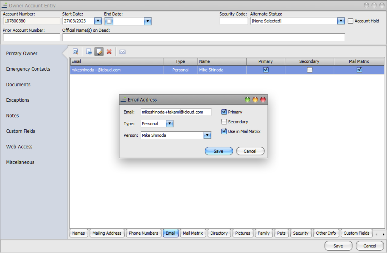Open the End Date calendar dropdown
Viewport: 387px width, 253px height.
coord(148,21)
